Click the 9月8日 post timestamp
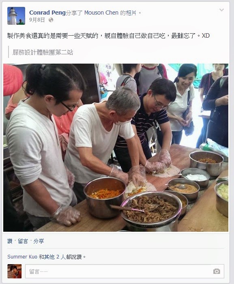 click(x=37, y=20)
